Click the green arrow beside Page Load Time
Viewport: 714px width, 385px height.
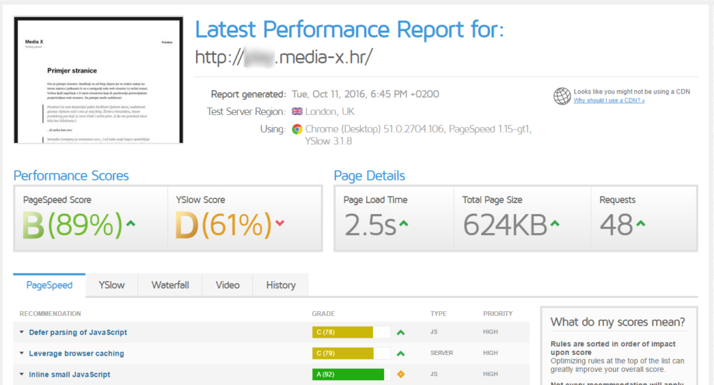point(404,223)
